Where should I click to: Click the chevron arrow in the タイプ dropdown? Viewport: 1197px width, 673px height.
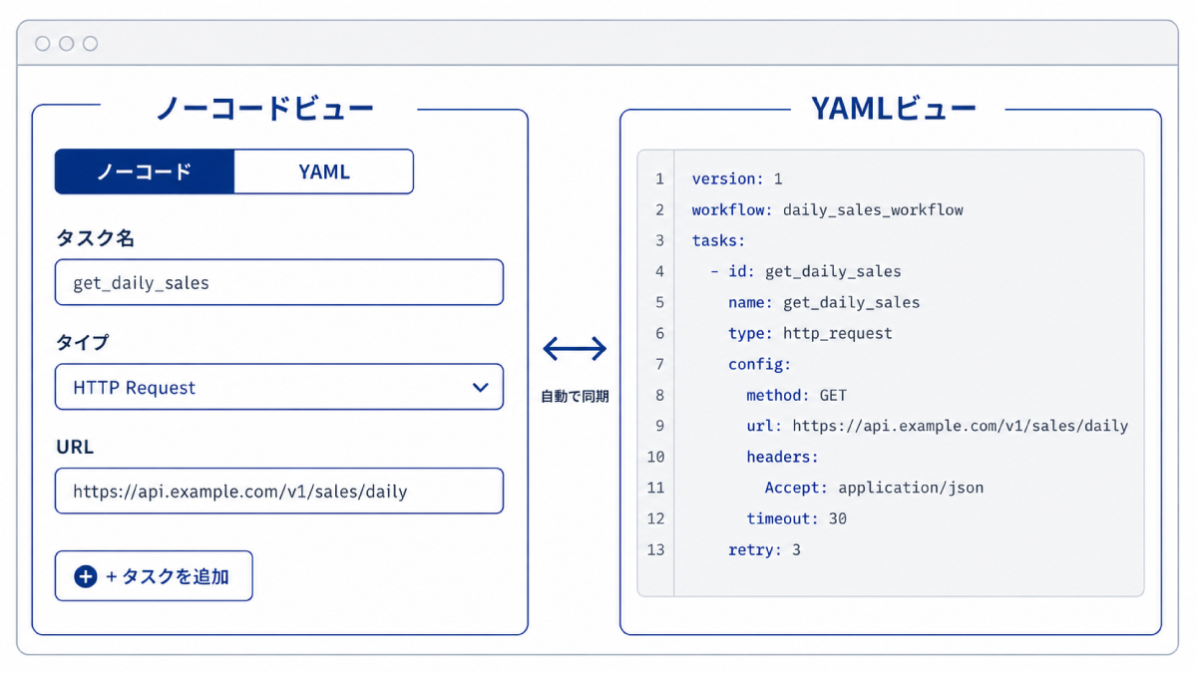(480, 387)
